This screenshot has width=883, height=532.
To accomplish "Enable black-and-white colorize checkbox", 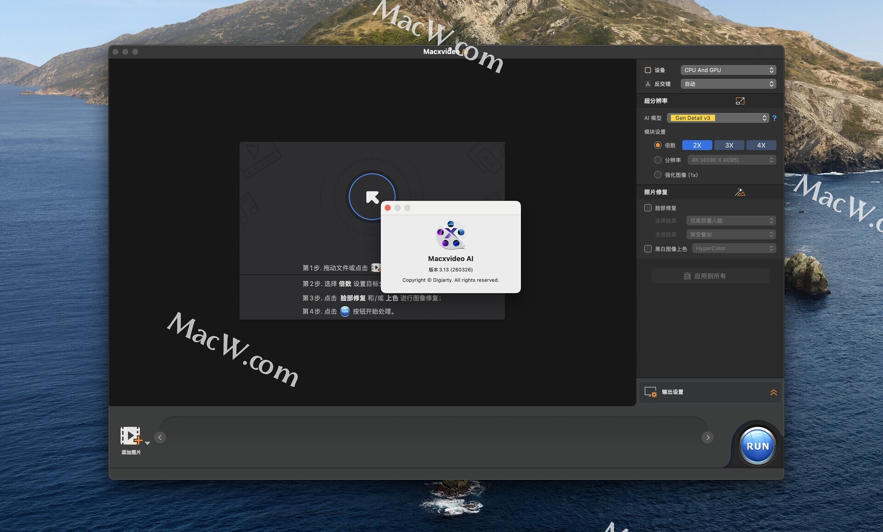I will coord(648,249).
